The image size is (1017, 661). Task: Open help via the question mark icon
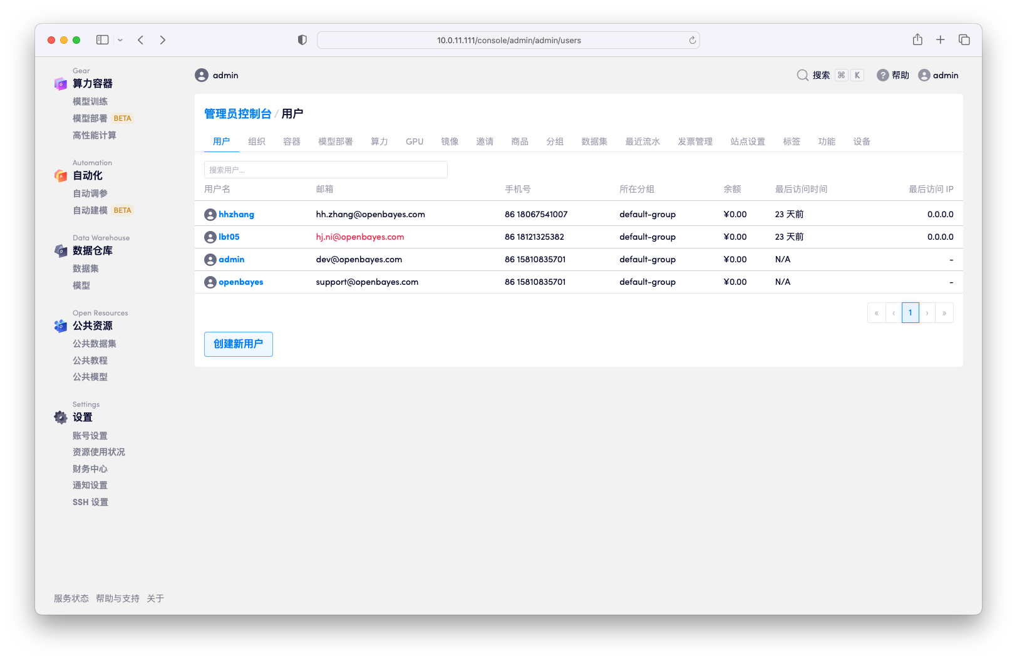tap(882, 75)
